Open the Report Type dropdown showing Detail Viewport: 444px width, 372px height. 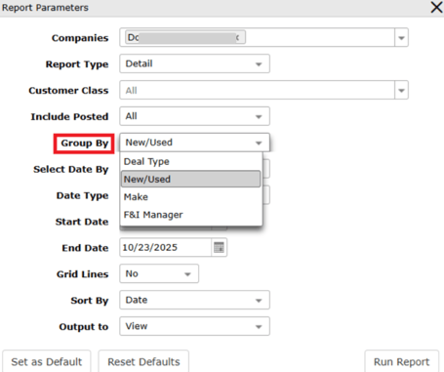[x=194, y=63]
